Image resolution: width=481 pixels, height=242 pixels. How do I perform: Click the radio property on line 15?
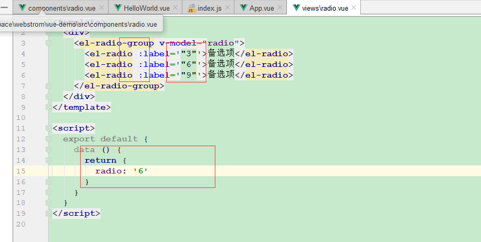(108, 171)
